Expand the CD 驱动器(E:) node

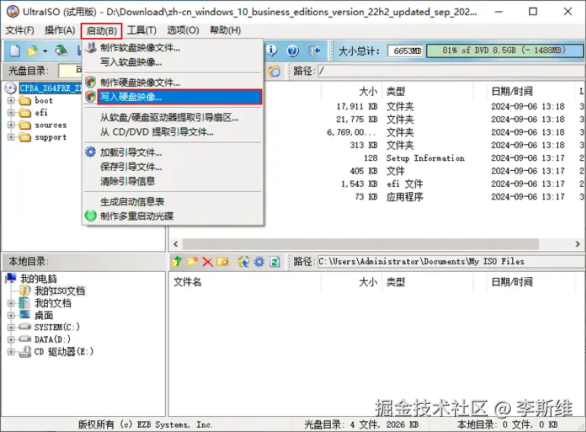11,352
